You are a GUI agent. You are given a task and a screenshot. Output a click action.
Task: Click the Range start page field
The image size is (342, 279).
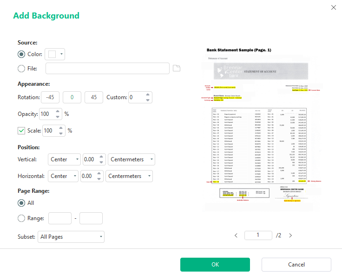tap(60, 218)
